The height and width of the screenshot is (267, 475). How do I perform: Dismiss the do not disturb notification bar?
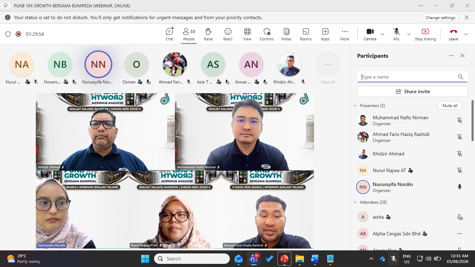[467, 17]
